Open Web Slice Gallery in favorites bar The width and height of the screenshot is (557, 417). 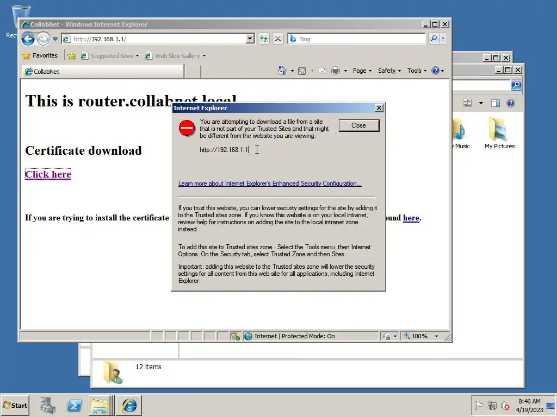[x=175, y=56]
